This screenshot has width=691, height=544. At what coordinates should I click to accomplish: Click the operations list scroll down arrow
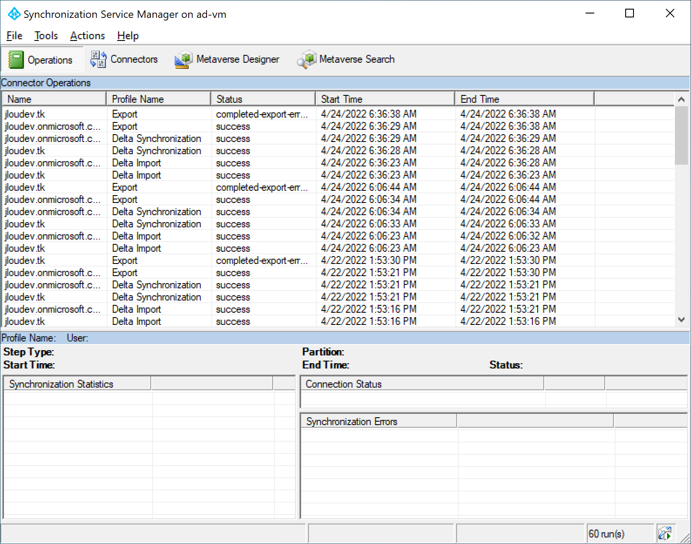(x=681, y=319)
